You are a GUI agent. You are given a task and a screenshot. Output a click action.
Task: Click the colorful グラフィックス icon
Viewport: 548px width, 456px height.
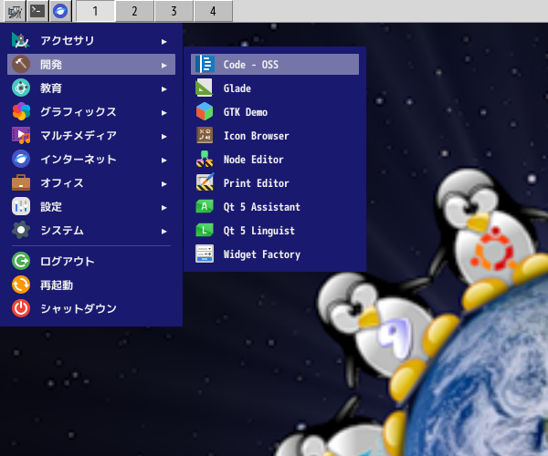tap(21, 111)
